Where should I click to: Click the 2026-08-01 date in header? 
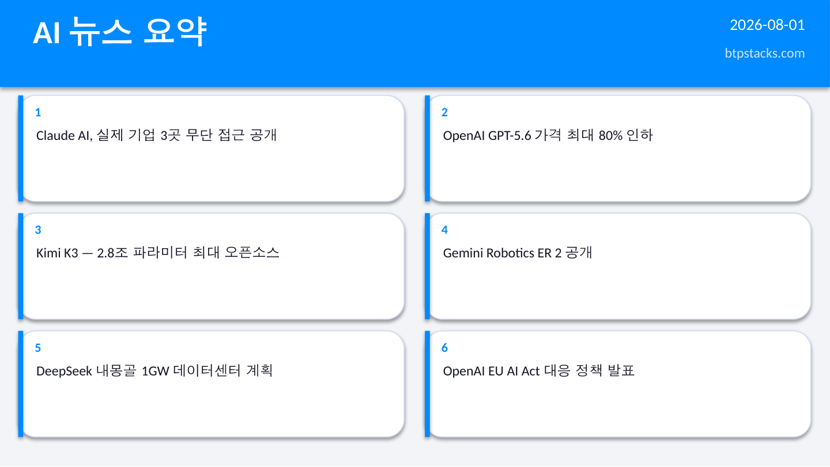tap(767, 25)
